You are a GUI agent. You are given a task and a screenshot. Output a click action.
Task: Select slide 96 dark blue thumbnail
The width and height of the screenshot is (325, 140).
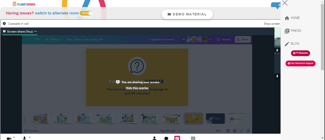coord(215,119)
